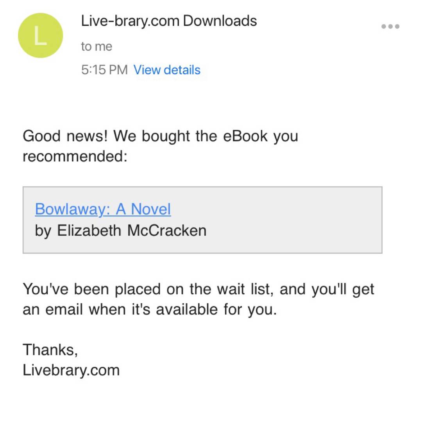This screenshot has width=422, height=422.
Task: Click sender name Live-brary.com Downloads
Action: pyautogui.click(x=169, y=21)
